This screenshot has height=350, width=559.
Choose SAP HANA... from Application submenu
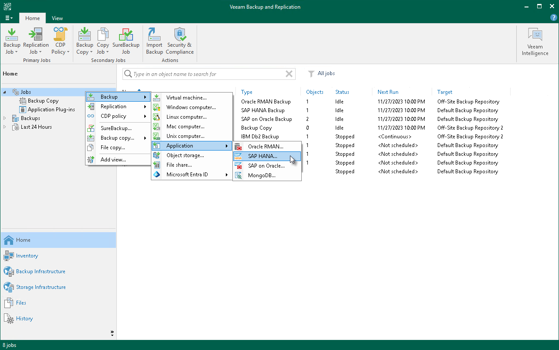(262, 156)
